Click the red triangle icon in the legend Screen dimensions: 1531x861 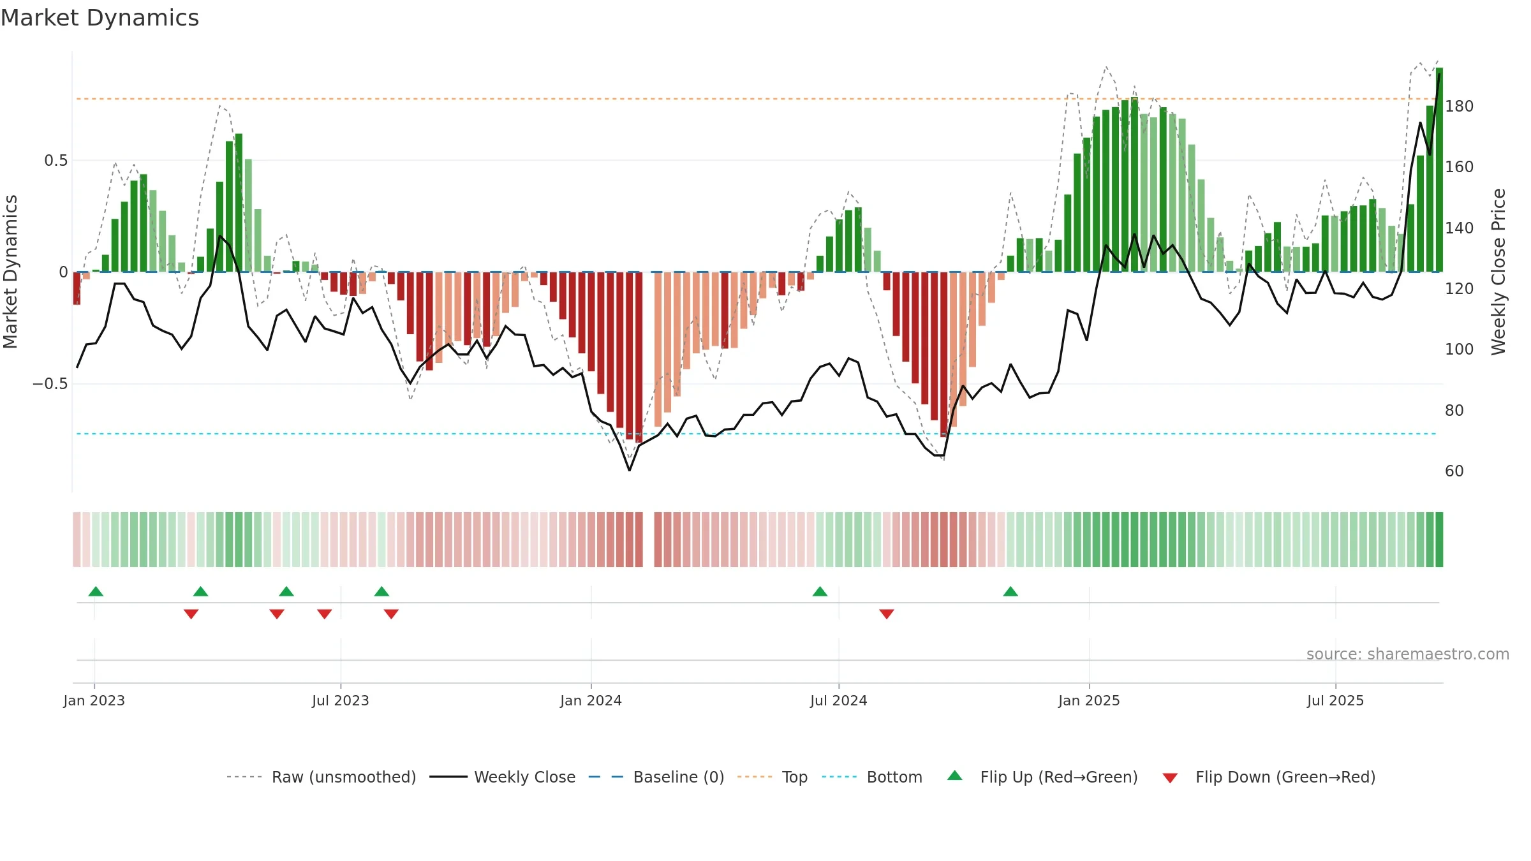pos(1170,778)
